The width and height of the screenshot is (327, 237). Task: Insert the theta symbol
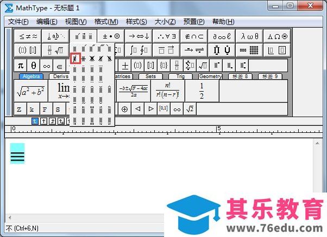click(x=34, y=66)
